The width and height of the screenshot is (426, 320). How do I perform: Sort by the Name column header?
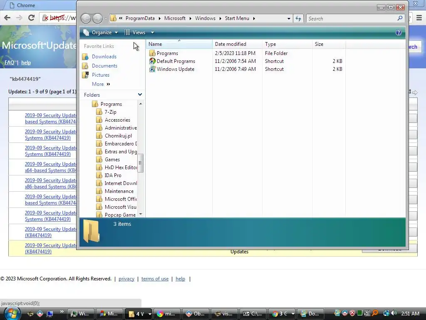pyautogui.click(x=179, y=44)
